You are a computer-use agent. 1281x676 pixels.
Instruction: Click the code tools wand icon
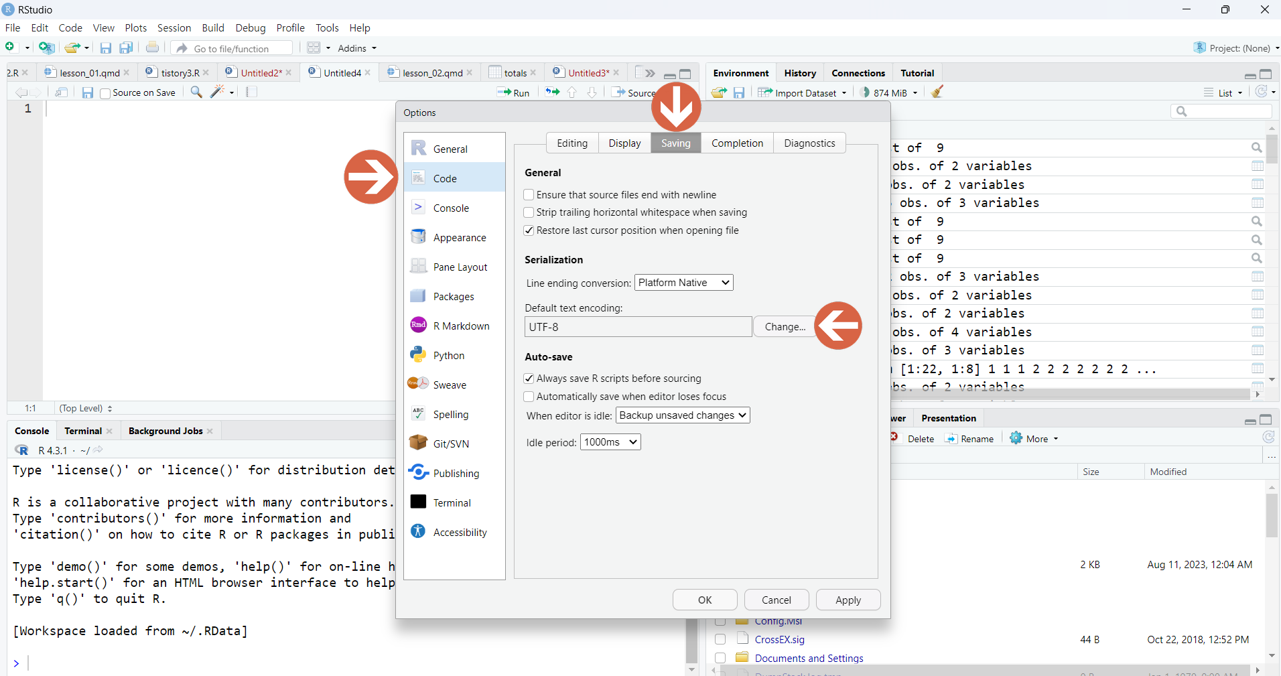[x=218, y=92]
